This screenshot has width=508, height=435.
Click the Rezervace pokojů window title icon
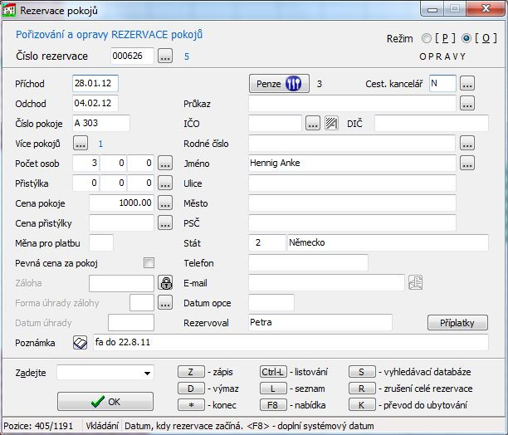pyautogui.click(x=9, y=10)
